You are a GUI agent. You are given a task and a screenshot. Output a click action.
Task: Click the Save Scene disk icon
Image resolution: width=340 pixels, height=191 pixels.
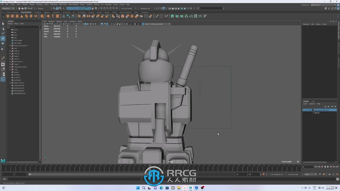click(x=25, y=8)
